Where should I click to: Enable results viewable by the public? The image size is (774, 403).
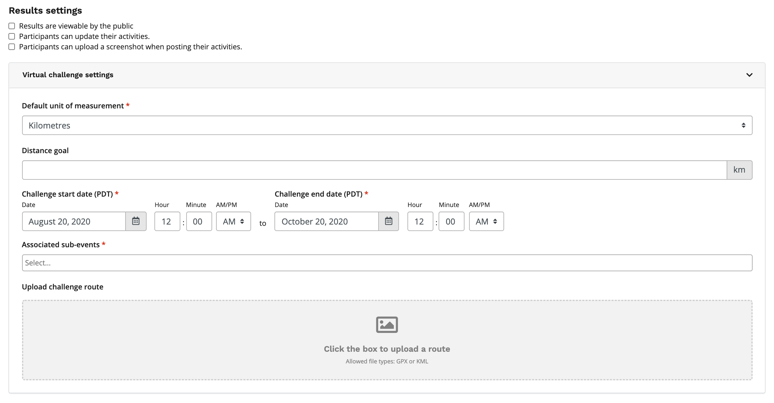tap(12, 26)
